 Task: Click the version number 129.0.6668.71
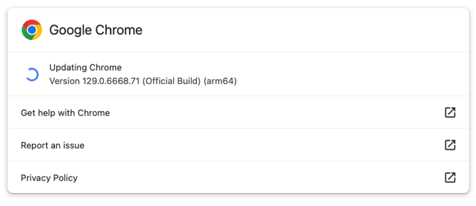[111, 81]
